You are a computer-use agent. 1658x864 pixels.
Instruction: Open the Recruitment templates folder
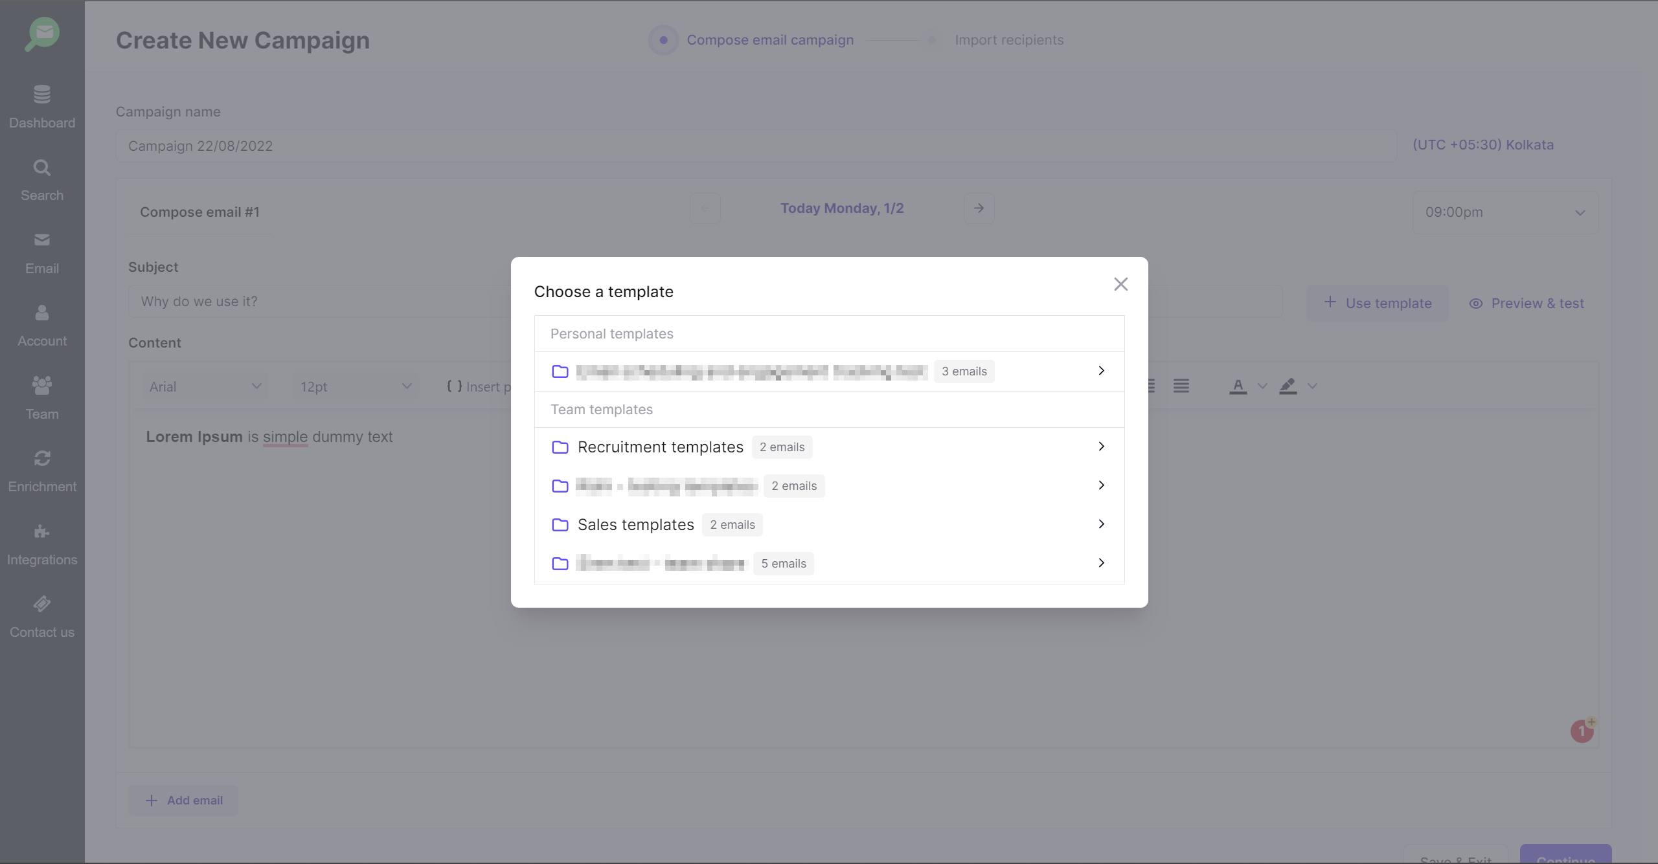coord(660,447)
